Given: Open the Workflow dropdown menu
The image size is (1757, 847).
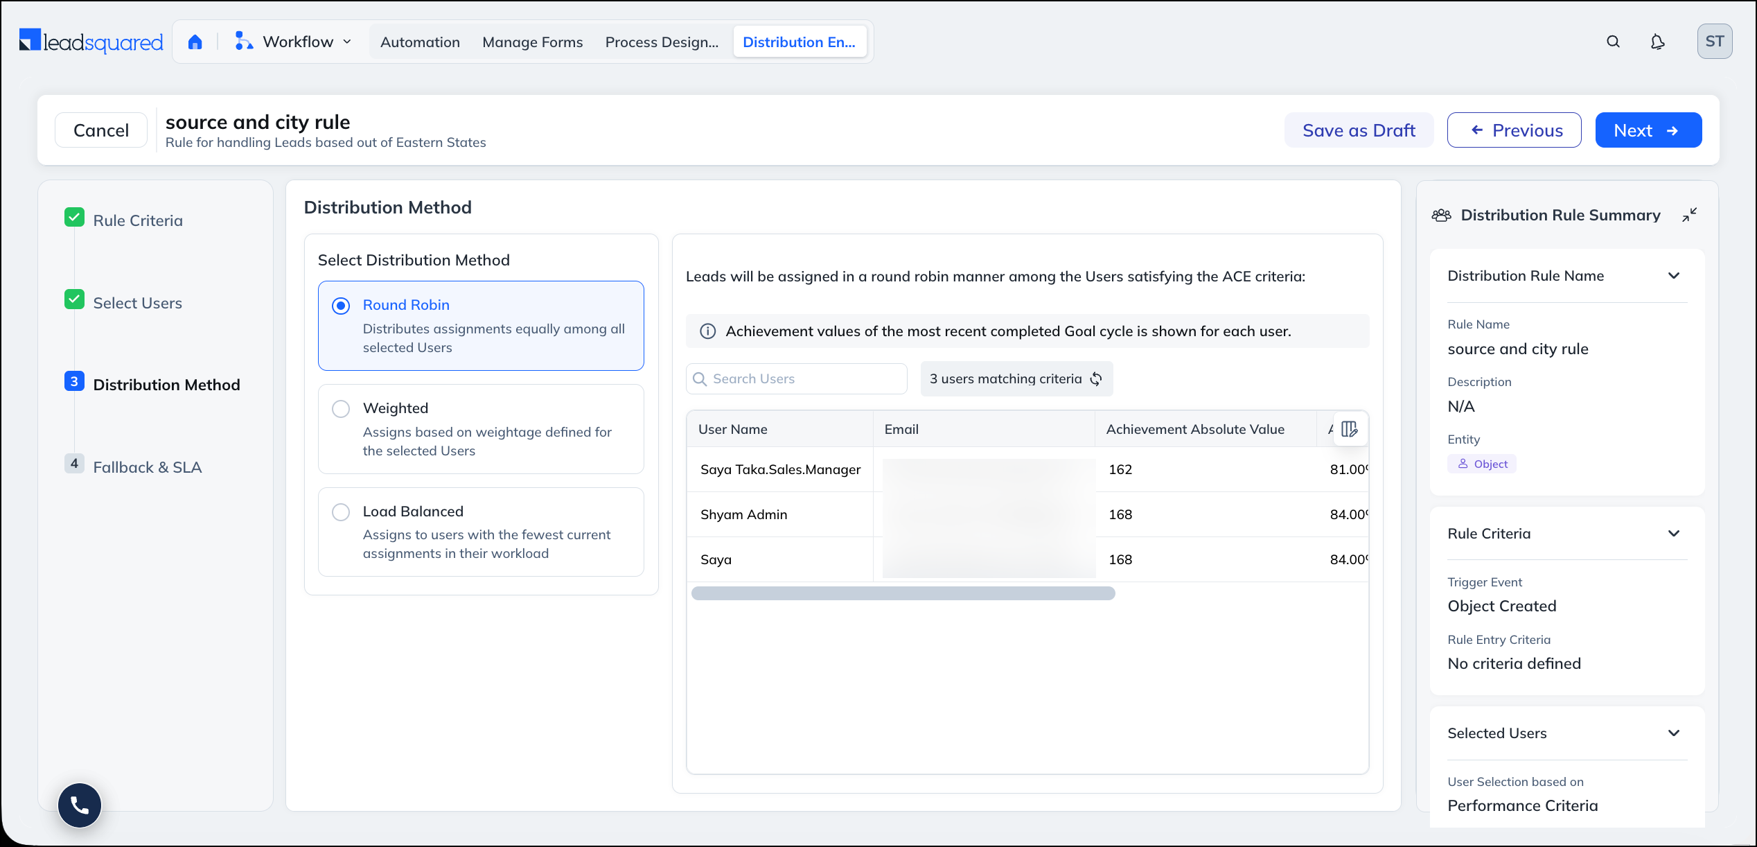Looking at the screenshot, I should 293,42.
